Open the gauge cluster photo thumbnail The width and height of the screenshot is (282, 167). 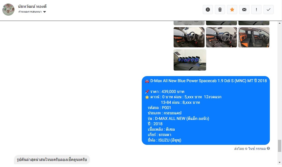[x=190, y=60]
